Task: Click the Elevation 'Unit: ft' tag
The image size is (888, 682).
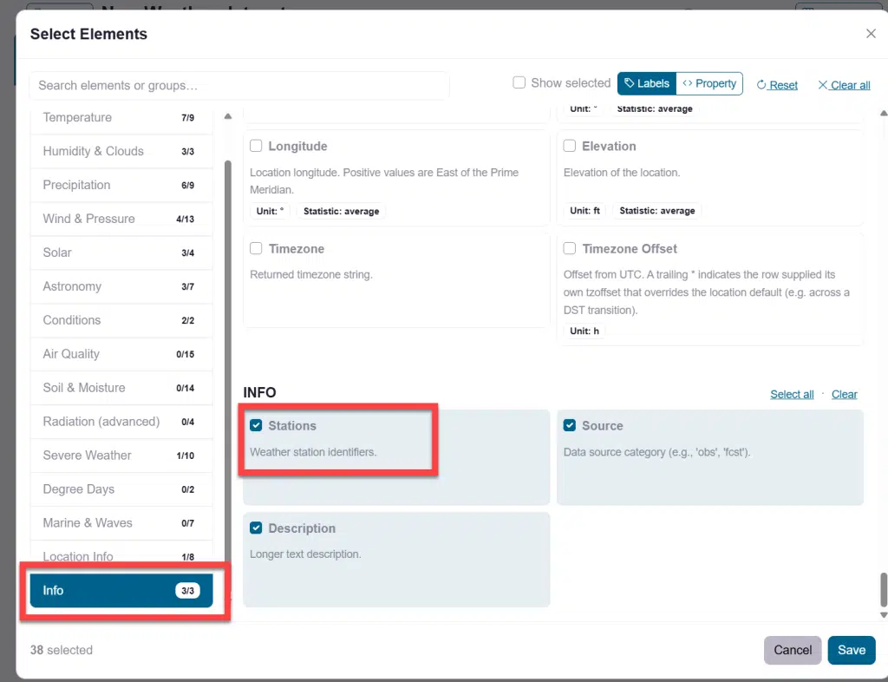Action: tap(584, 211)
